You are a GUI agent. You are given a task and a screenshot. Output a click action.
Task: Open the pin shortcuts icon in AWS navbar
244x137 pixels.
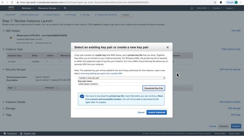click(65, 8)
